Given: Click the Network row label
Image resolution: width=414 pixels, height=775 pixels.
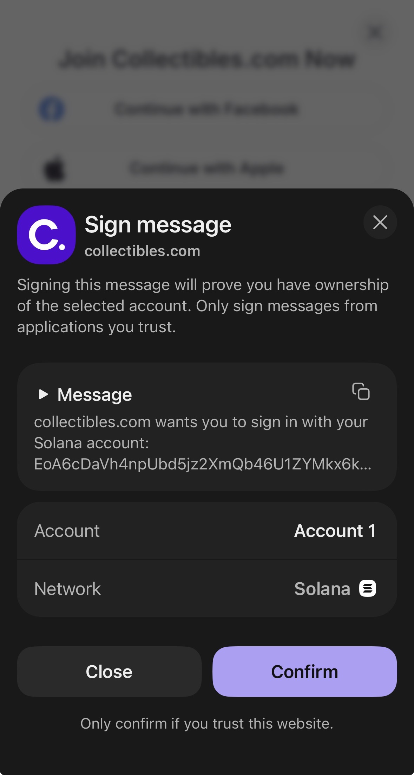Looking at the screenshot, I should pos(67,589).
